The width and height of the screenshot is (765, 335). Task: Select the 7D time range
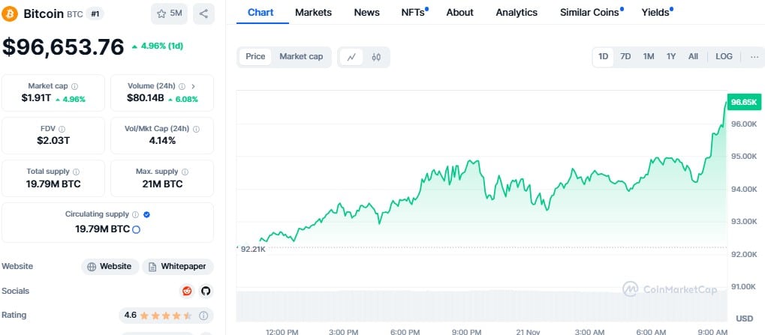pos(625,56)
